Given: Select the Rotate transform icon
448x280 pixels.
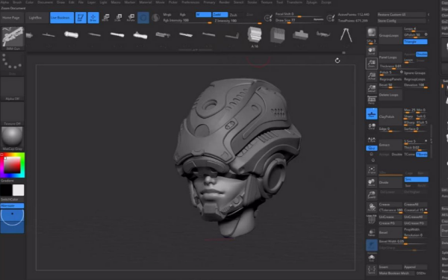Looking at the screenshot, I should pos(131,18).
